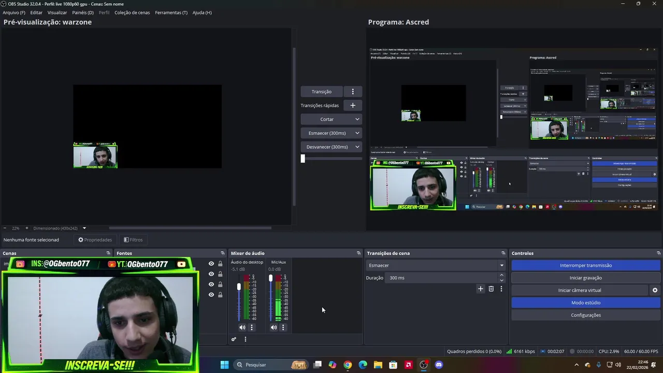Open Google Chrome from the taskbar
This screenshot has width=663, height=373.
(348, 365)
